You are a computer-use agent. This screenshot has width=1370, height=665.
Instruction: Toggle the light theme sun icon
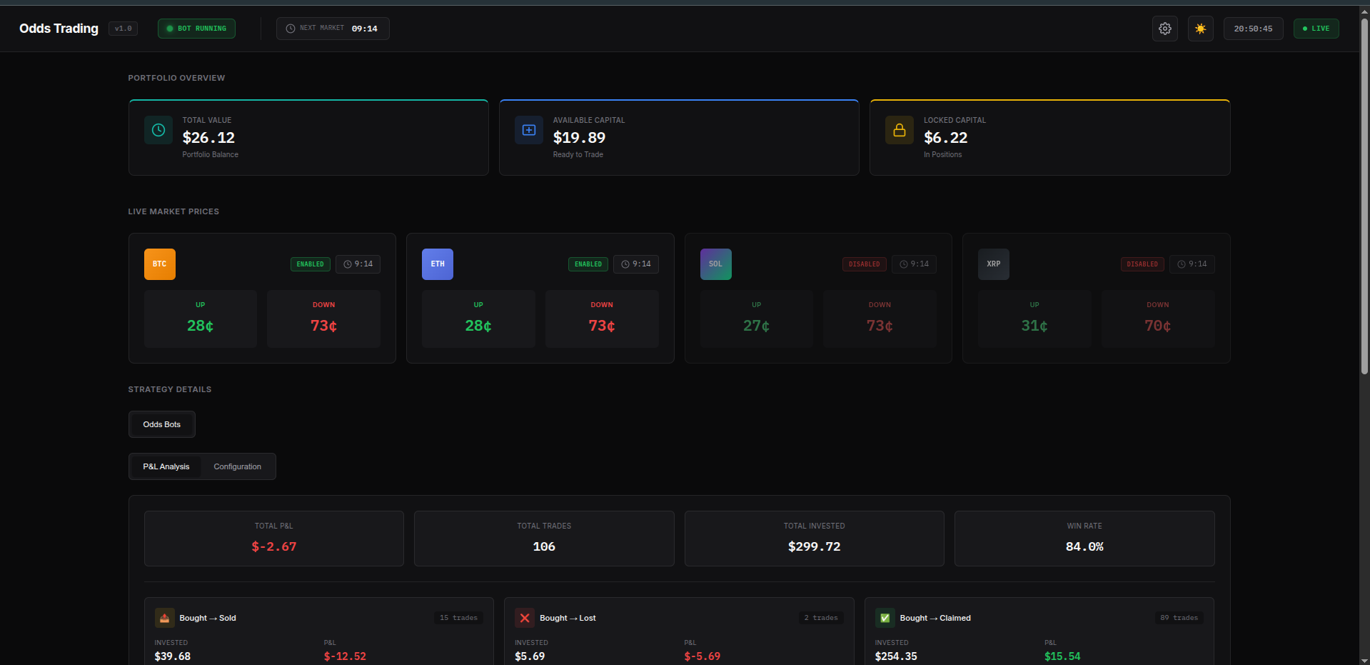coord(1200,29)
